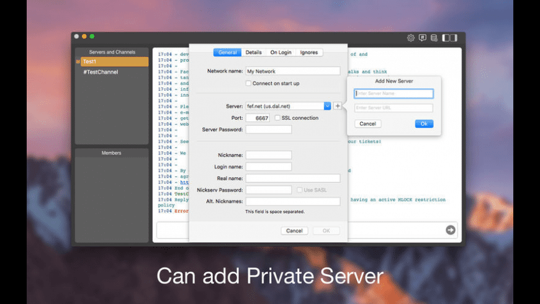Viewport: 540px width, 304px height.
Task: Click the Nickserv Password field
Action: pos(269,190)
